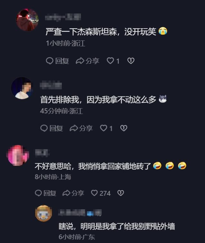Screen dimensions: 205x243
Task: Reply to the 铺地砖 comment
Action: (46, 193)
